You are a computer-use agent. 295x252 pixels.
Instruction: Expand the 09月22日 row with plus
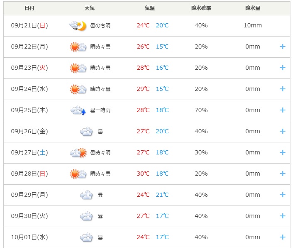(283, 47)
